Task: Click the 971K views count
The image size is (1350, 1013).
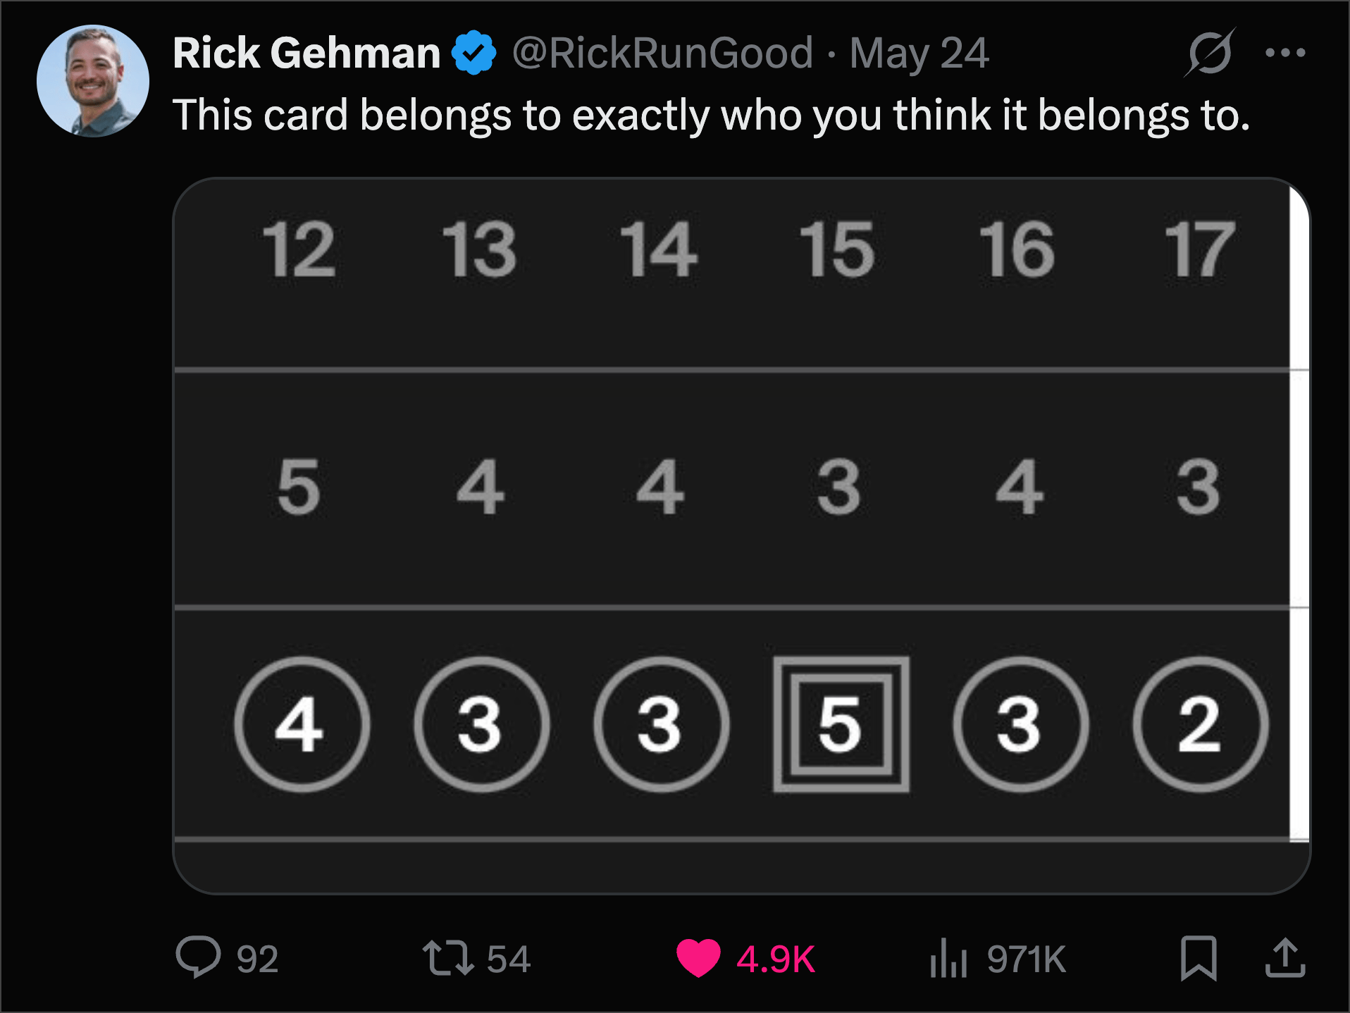Action: tap(1026, 959)
